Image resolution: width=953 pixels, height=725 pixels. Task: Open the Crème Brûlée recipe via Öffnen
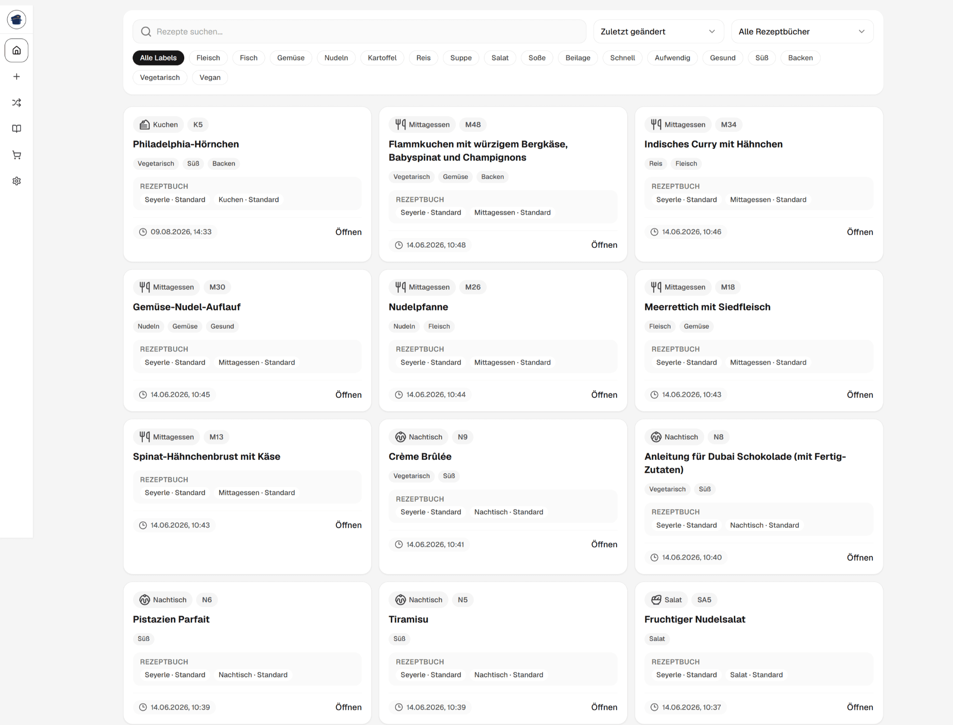pos(604,545)
